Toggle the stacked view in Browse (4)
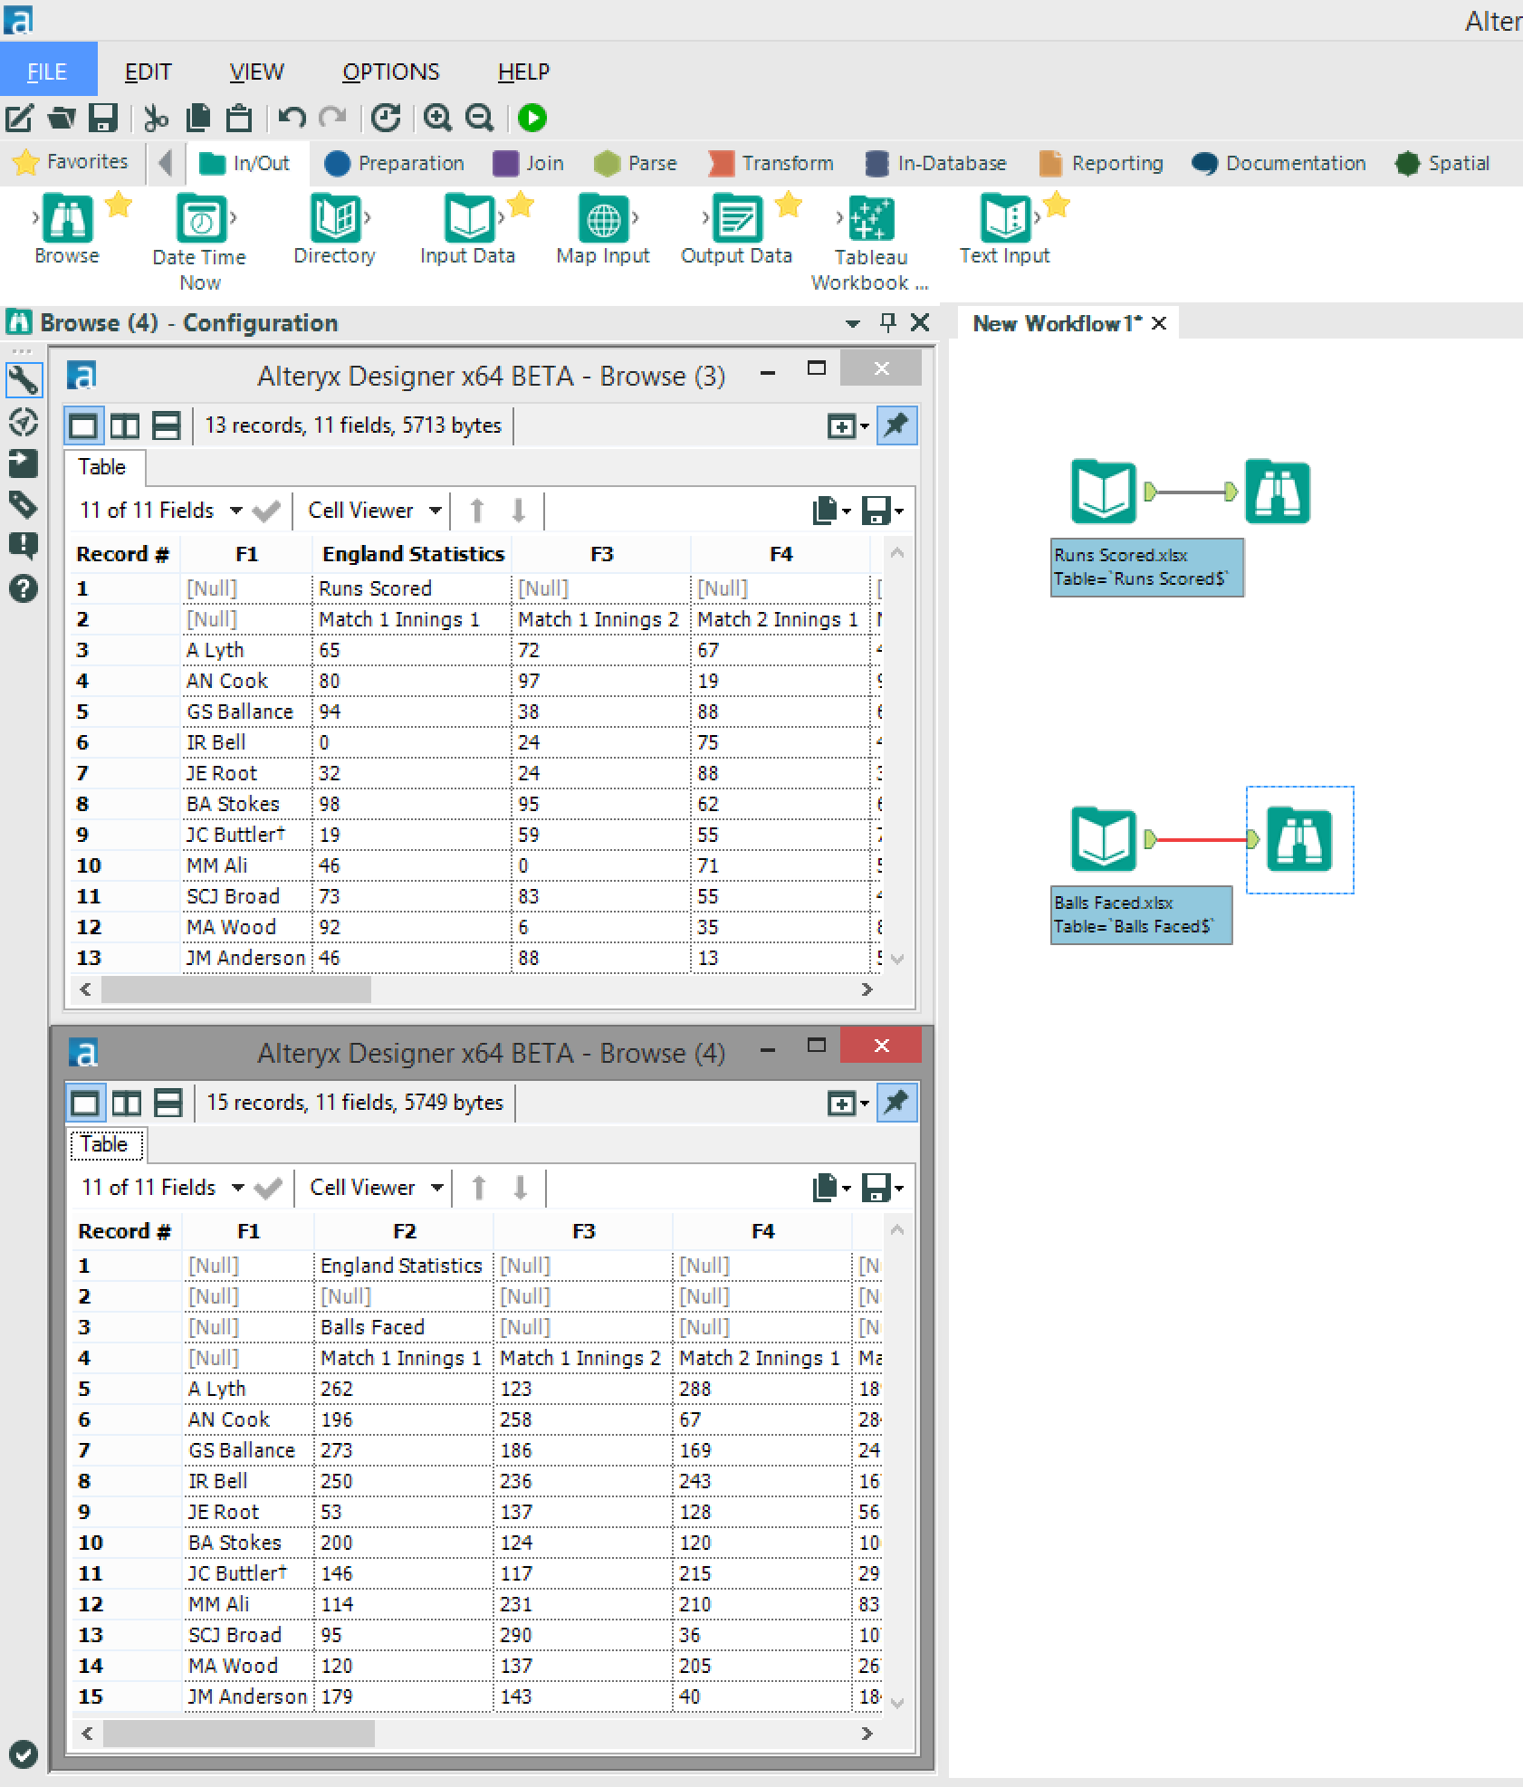The width and height of the screenshot is (1523, 1787). [168, 1103]
